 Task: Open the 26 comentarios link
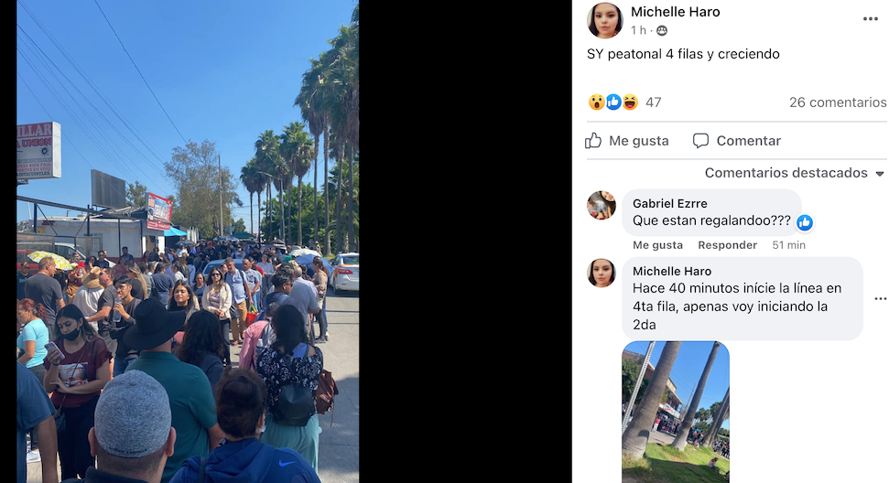coord(838,102)
